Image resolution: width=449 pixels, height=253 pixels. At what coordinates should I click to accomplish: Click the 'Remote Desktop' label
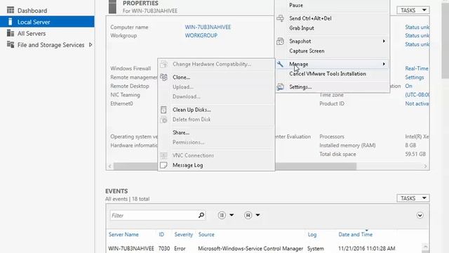(130, 86)
